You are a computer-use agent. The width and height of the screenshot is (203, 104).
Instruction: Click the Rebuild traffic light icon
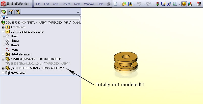[157, 4]
